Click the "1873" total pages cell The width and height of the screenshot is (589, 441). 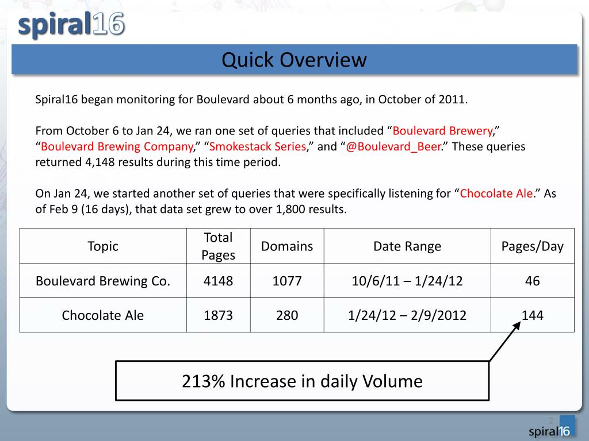pyautogui.click(x=218, y=315)
